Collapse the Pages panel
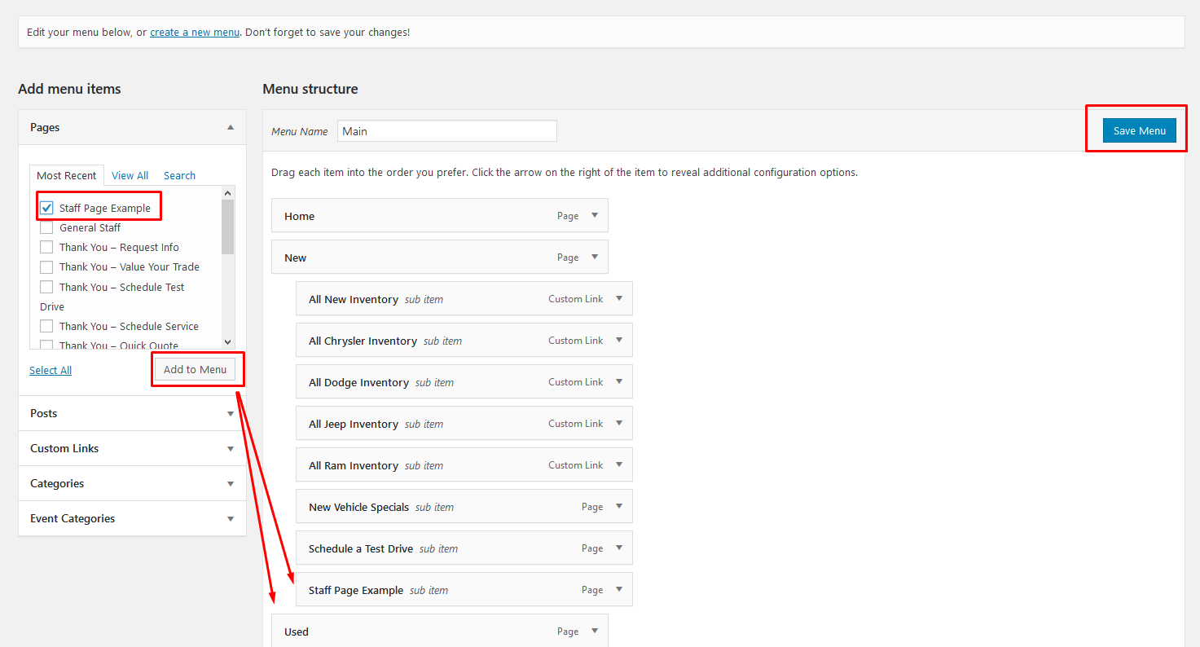This screenshot has height=647, width=1200. coord(231,127)
